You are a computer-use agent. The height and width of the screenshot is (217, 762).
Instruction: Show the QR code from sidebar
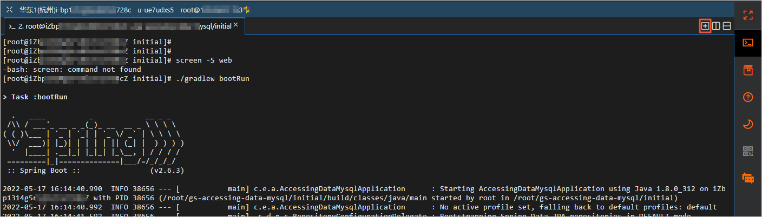[x=748, y=151]
